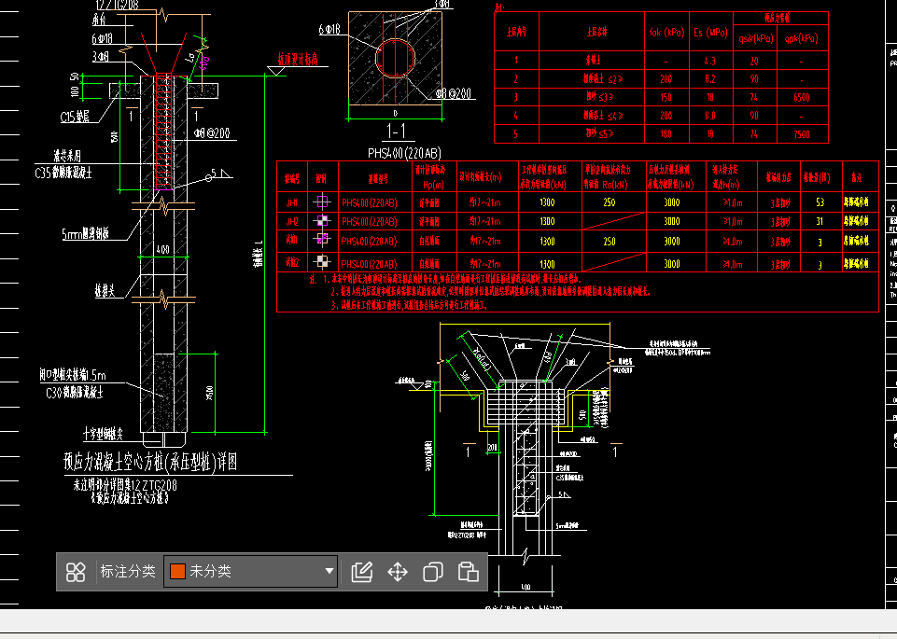Click the 4.3 Es value
The width and height of the screenshot is (897, 639).
click(710, 61)
